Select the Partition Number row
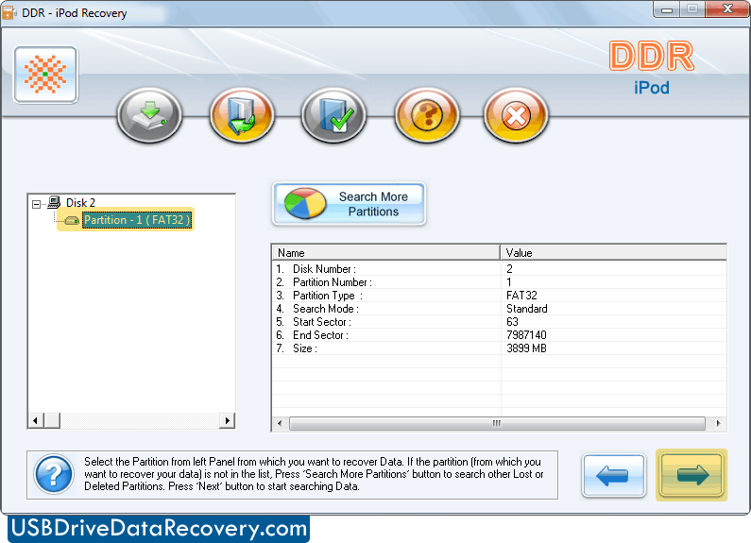The height and width of the screenshot is (543, 751). [499, 282]
